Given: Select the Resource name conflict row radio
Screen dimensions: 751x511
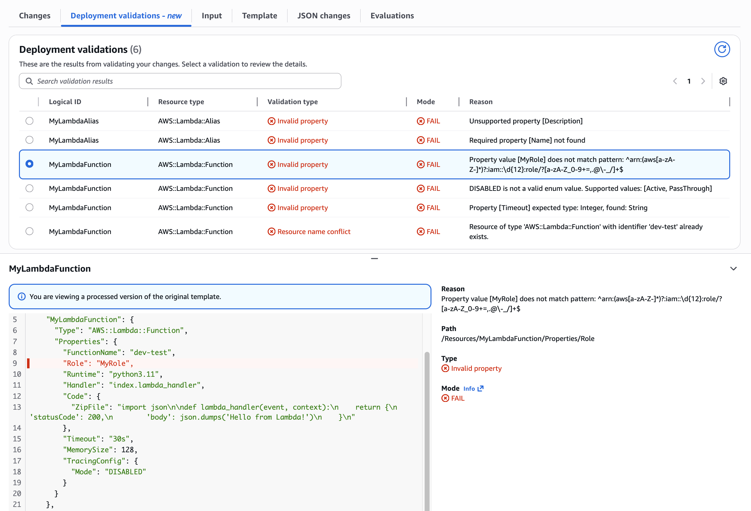Looking at the screenshot, I should coord(30,232).
